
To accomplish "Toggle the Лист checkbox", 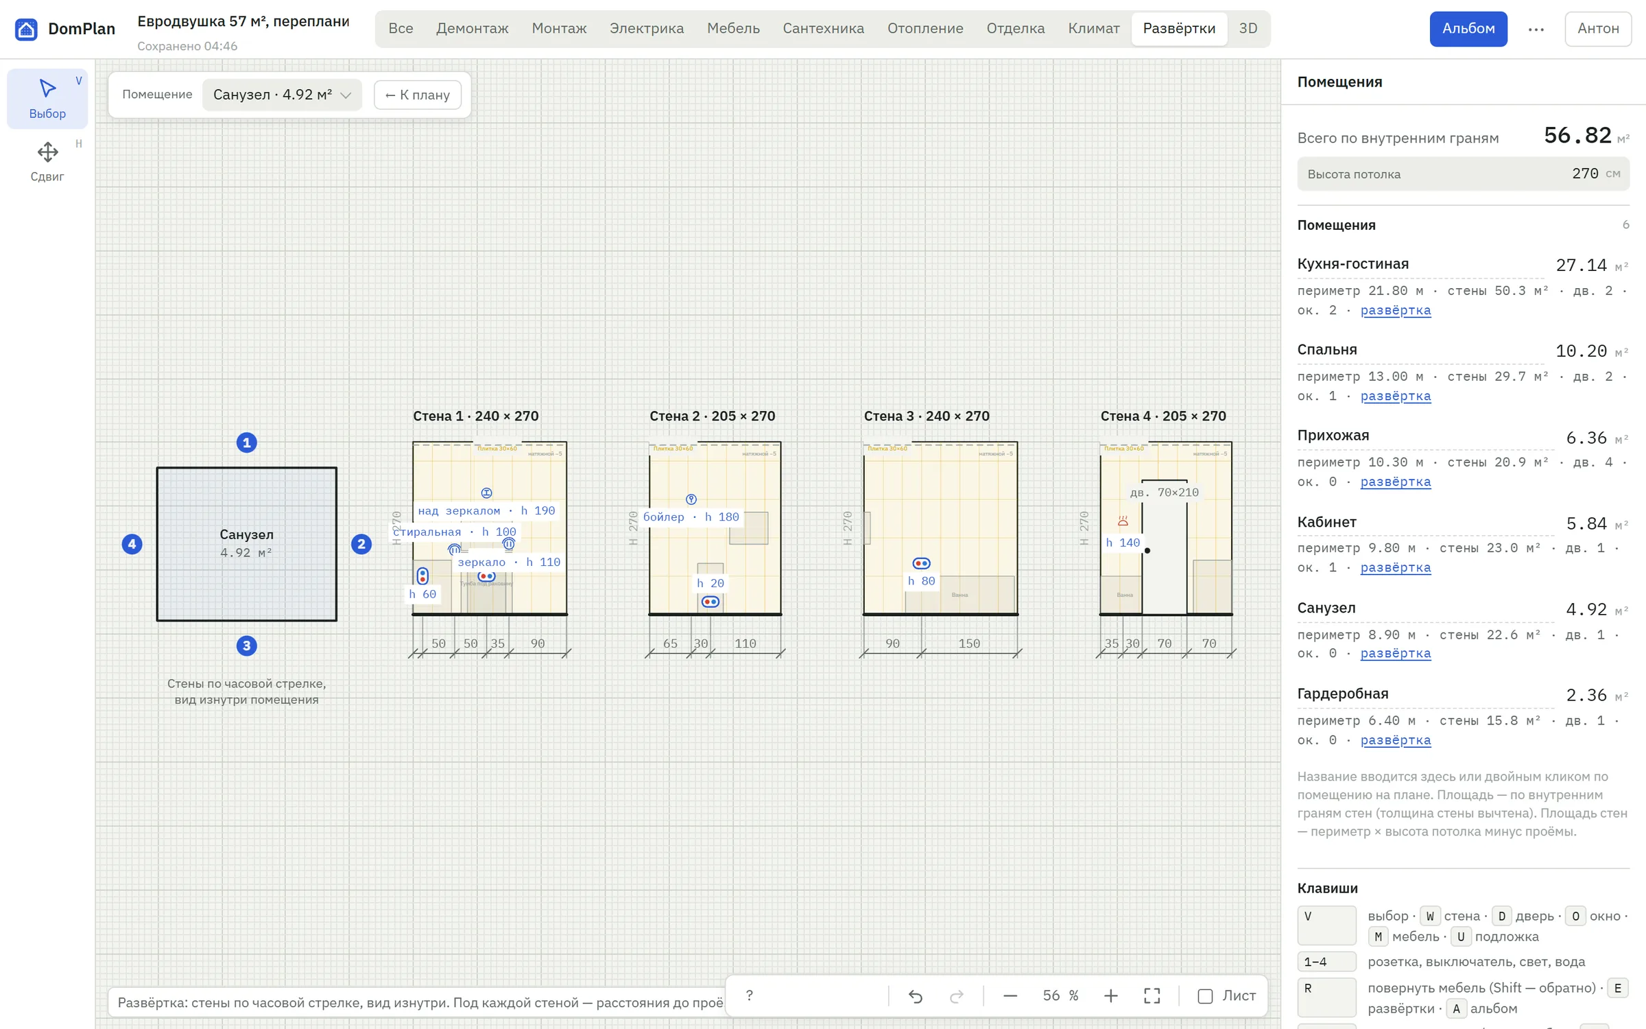I will (1205, 996).
